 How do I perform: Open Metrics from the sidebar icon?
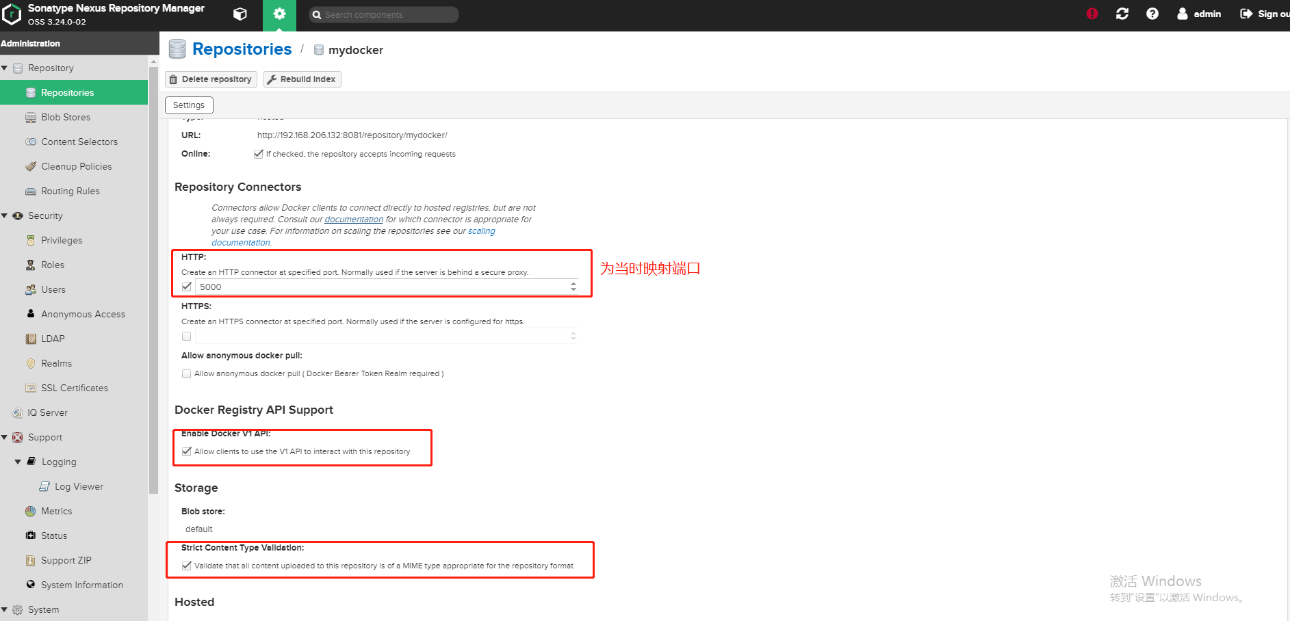click(x=55, y=510)
